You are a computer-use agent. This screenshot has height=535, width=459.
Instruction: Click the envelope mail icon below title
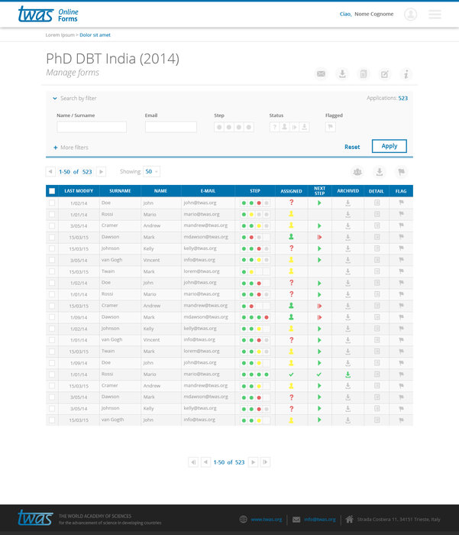click(x=321, y=74)
